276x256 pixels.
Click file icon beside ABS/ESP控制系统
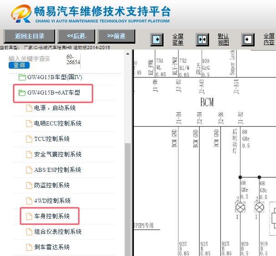(x=29, y=170)
